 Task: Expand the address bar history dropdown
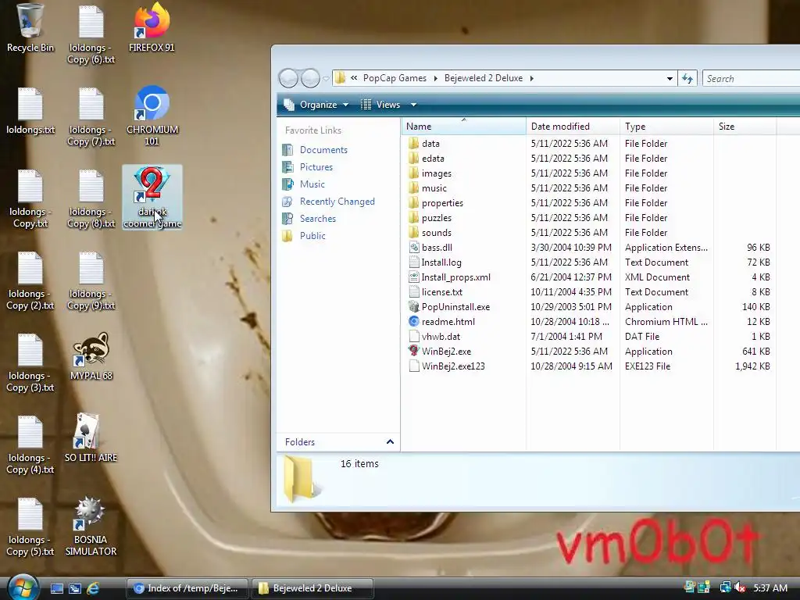670,78
